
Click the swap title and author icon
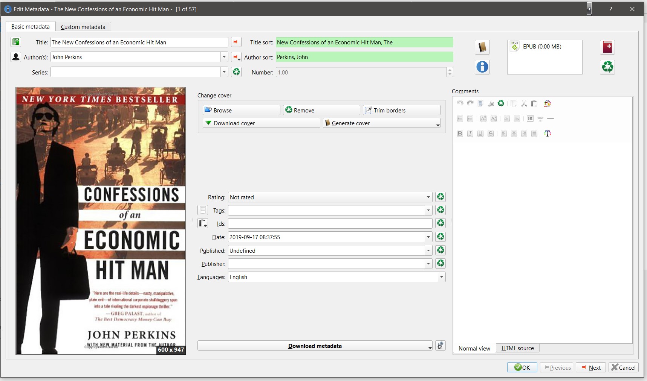pos(16,42)
